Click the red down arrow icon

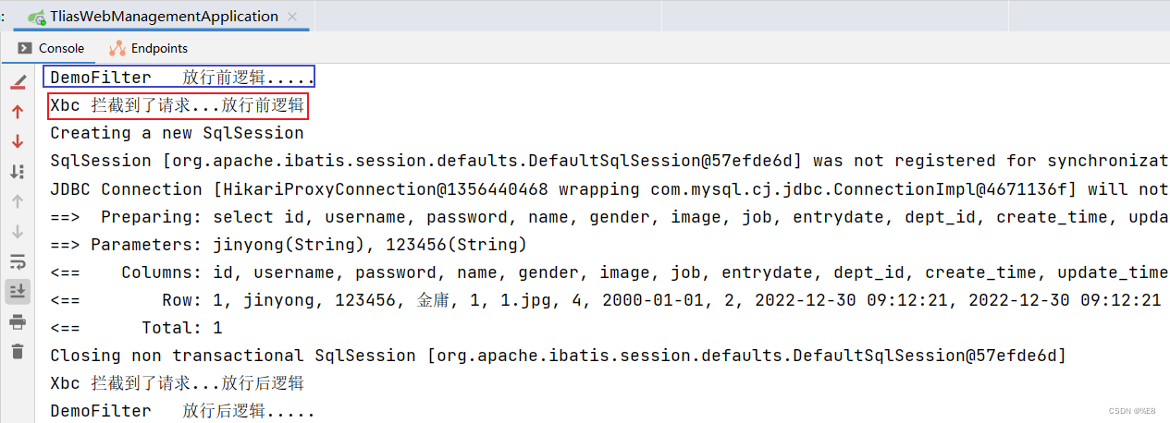(x=18, y=141)
